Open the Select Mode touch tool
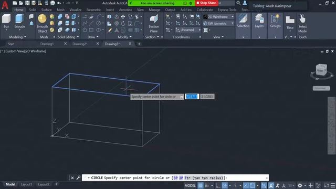 point(302,24)
